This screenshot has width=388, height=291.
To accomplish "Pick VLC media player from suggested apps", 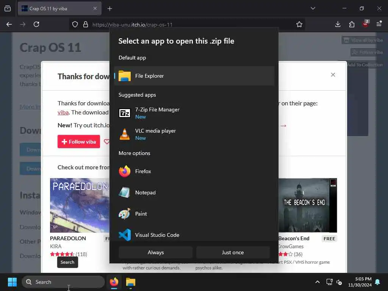I will tap(194, 135).
